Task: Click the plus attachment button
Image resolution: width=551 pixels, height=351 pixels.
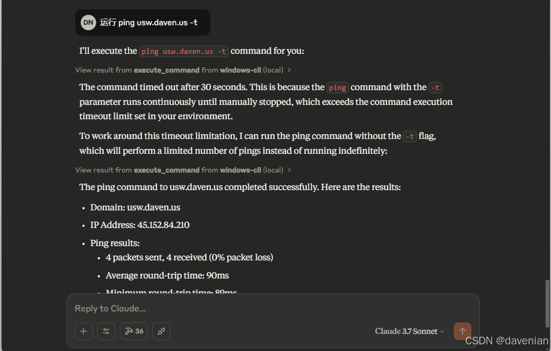Action: (84, 331)
